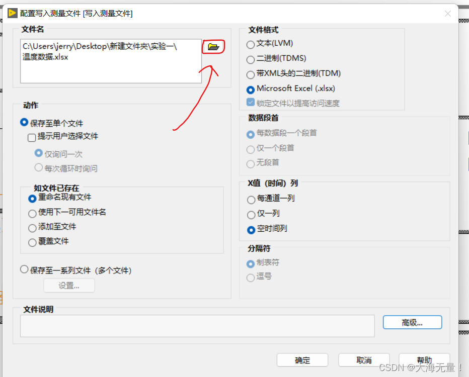
Task: Select 仅一个段首 option
Action: click(x=251, y=149)
